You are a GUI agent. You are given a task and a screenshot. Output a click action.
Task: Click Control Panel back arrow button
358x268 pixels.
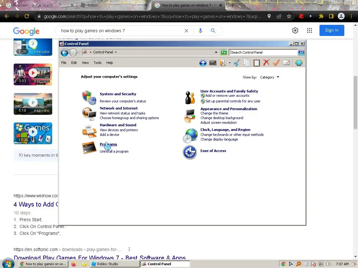(64, 53)
